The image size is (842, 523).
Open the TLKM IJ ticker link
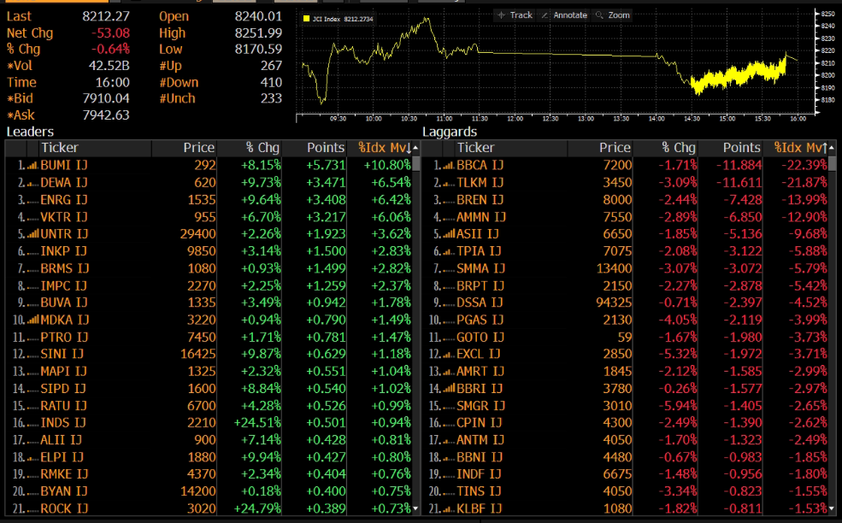click(480, 182)
